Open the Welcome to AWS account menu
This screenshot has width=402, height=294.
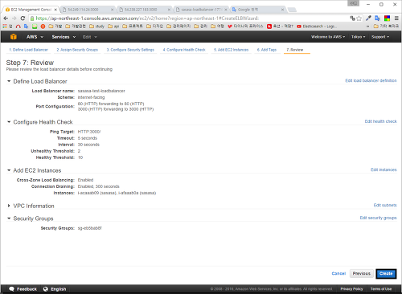click(328, 37)
